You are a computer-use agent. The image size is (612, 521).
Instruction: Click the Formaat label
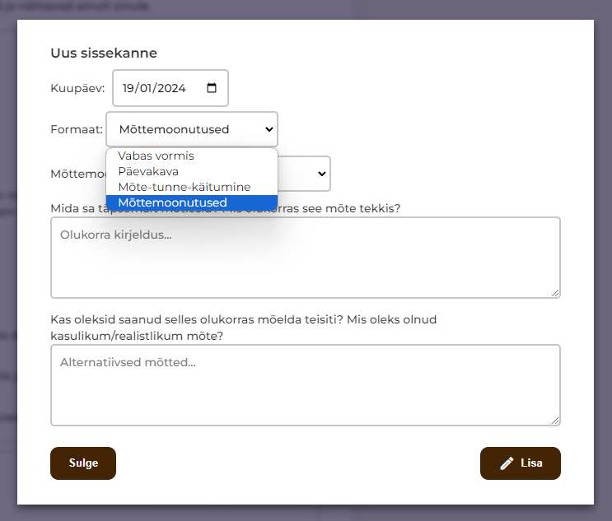(77, 129)
